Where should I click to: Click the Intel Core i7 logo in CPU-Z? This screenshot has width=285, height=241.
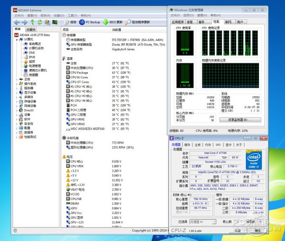click(253, 158)
